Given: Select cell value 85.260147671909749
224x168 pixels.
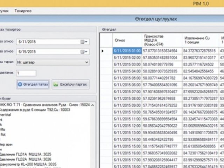Looking at the screenshot, I should pyautogui.click(x=201, y=85).
